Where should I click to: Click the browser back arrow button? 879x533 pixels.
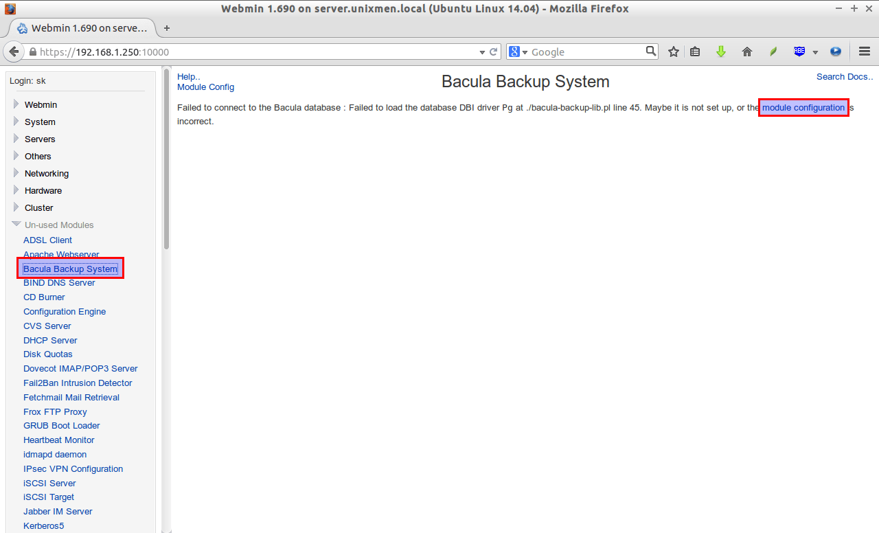pos(14,52)
